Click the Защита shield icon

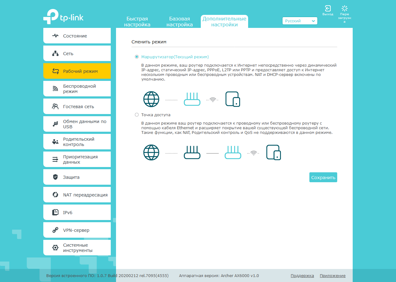(55, 177)
